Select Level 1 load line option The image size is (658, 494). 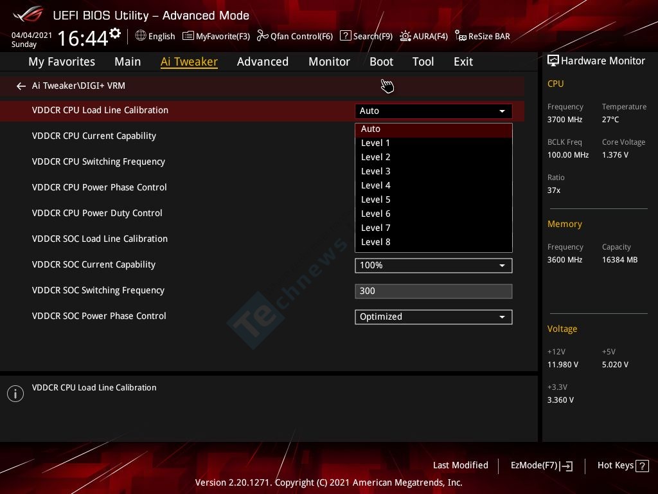pyautogui.click(x=434, y=143)
